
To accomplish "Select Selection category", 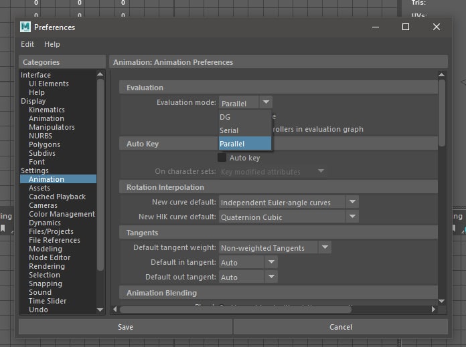I will coord(44,275).
